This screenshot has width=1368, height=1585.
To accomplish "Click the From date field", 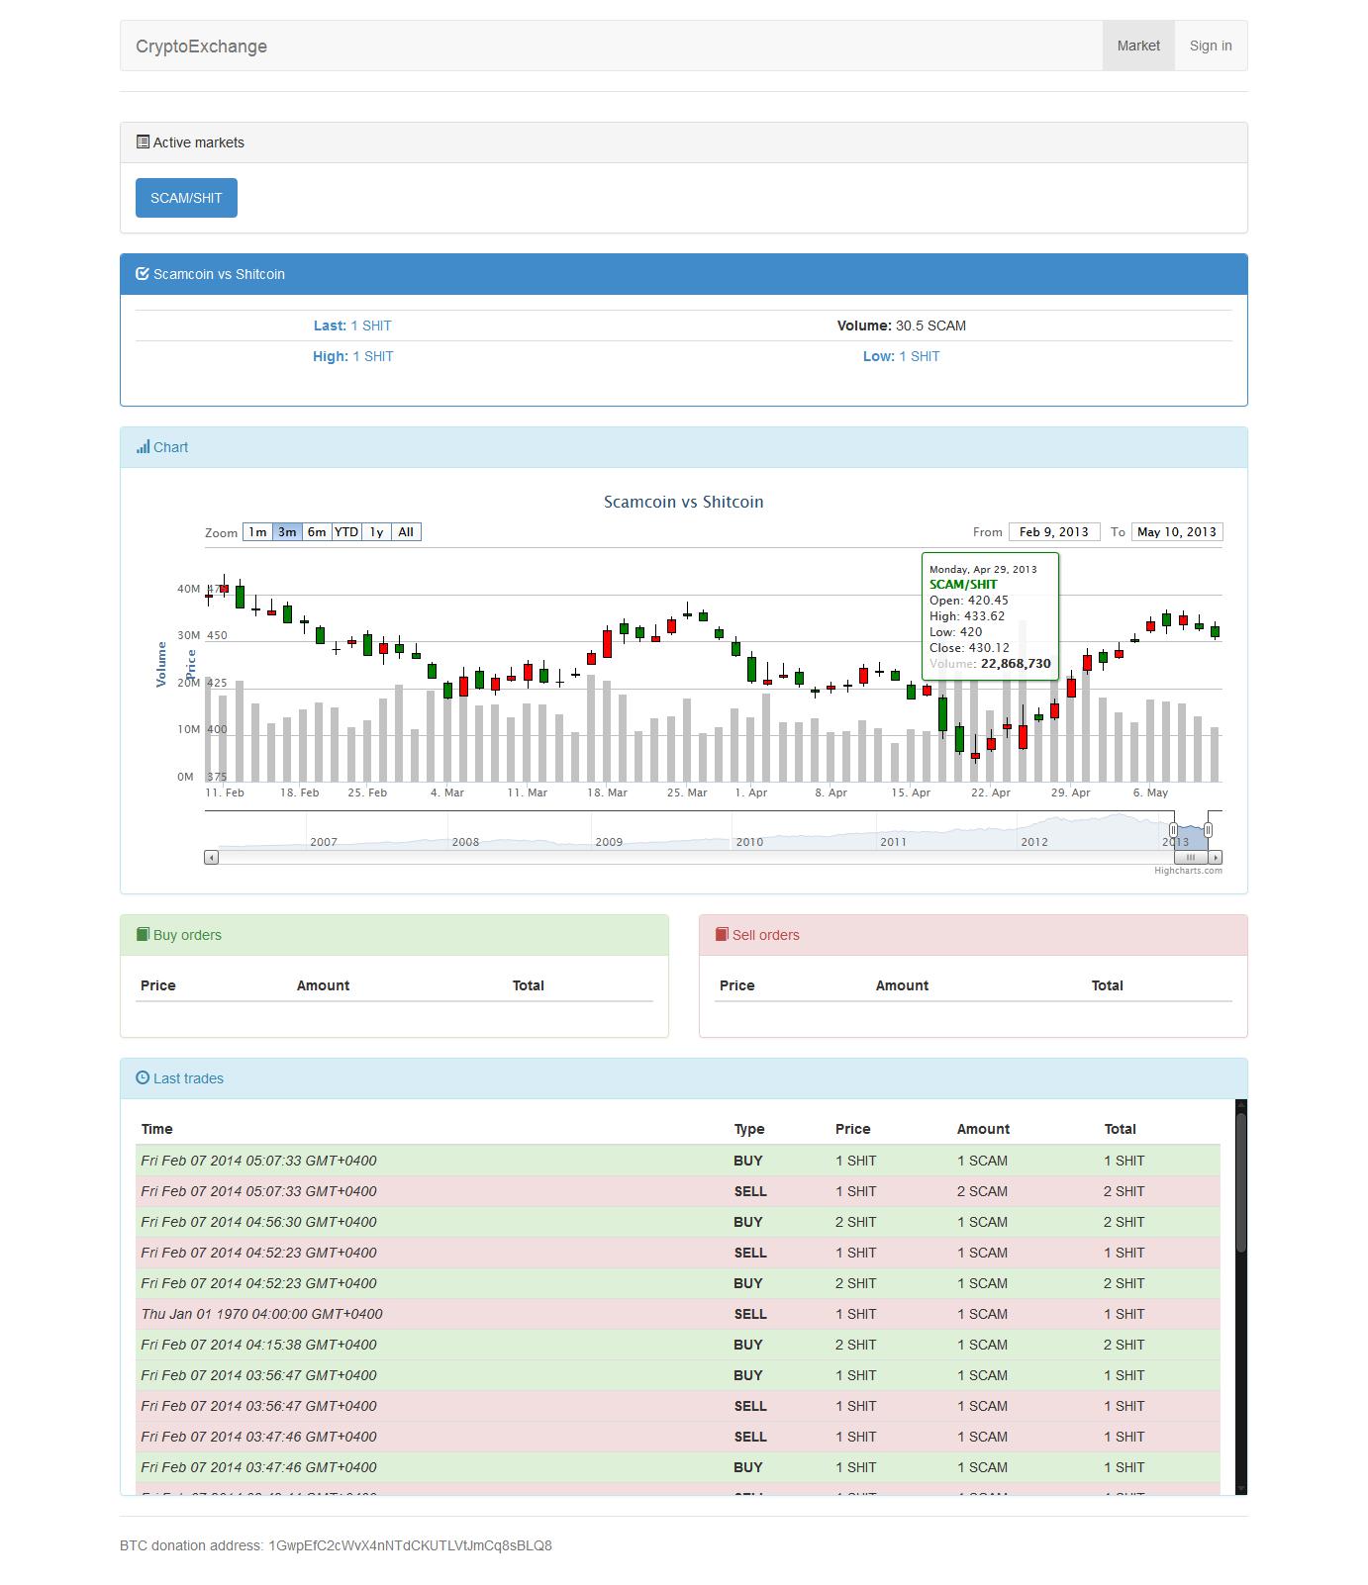I will 1054,532.
